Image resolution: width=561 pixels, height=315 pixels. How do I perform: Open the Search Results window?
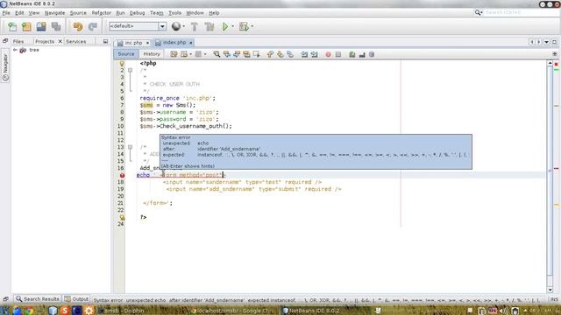pyautogui.click(x=37, y=299)
